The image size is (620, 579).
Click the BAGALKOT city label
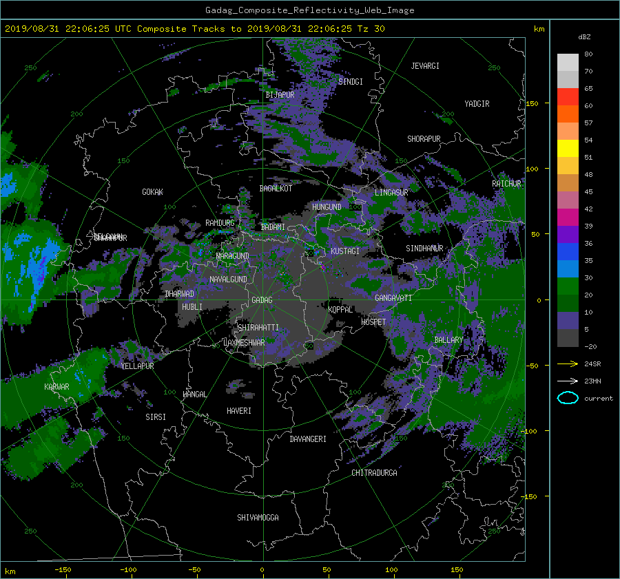coord(276,189)
